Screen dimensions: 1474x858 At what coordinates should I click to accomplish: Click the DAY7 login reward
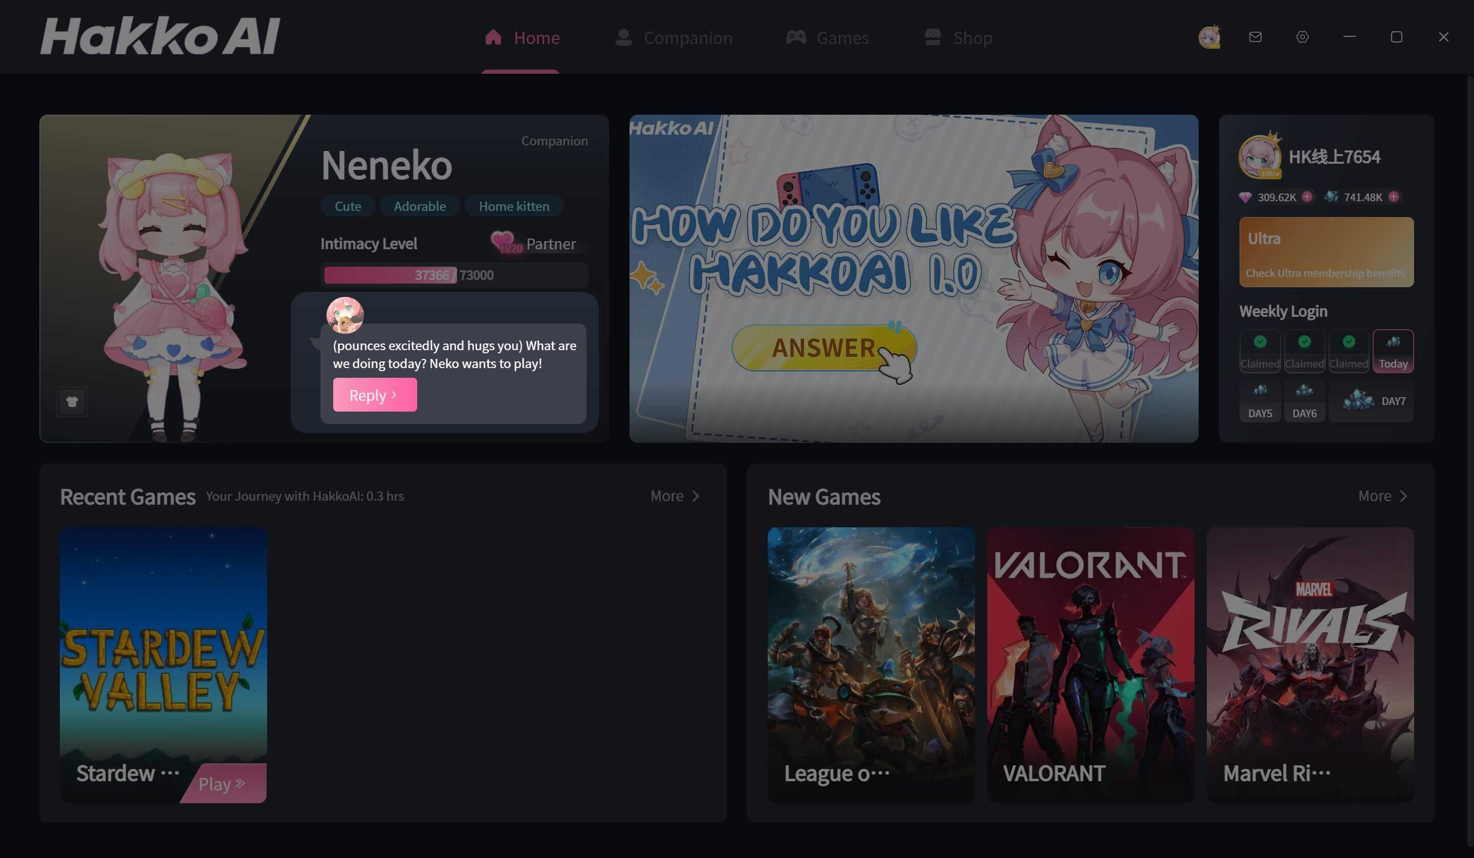click(1371, 401)
